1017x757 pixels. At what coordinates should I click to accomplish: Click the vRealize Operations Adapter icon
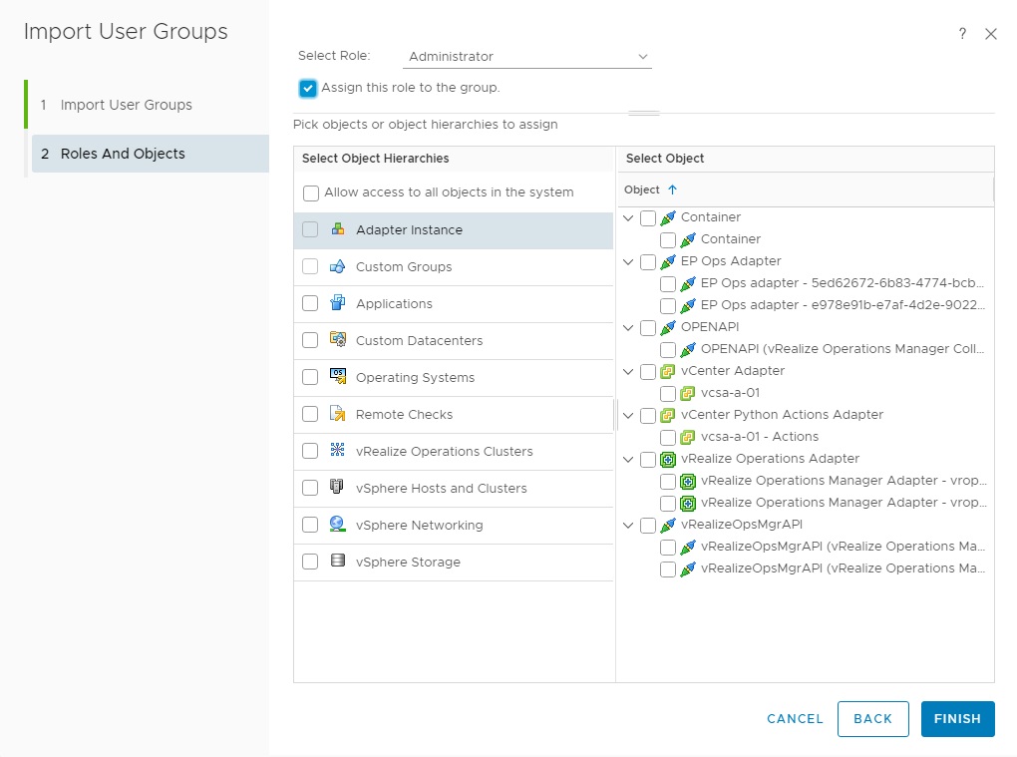(667, 460)
